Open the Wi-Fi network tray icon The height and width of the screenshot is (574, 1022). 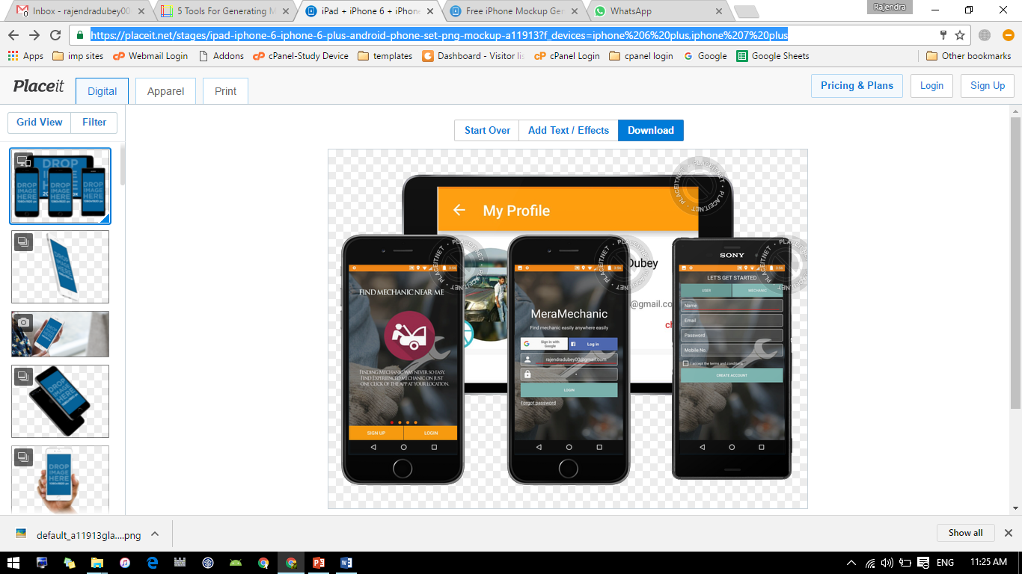point(870,563)
